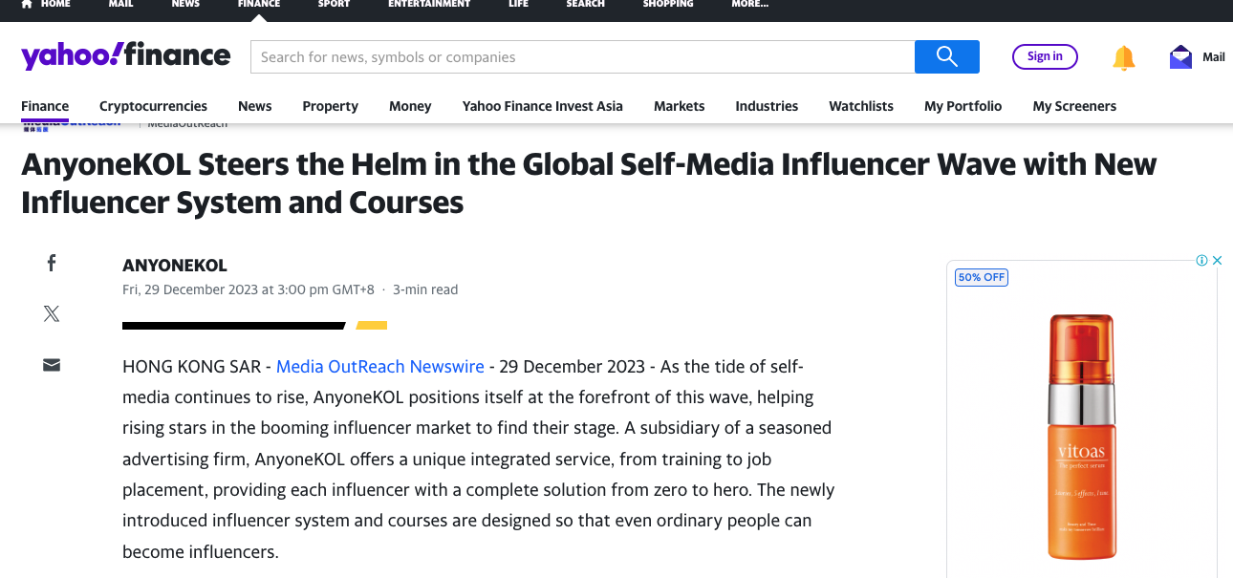Click the blue search magnifier button
1233x578 pixels.
[x=946, y=56]
